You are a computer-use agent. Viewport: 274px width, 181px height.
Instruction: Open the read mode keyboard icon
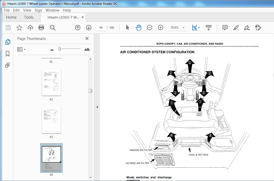(x=208, y=28)
